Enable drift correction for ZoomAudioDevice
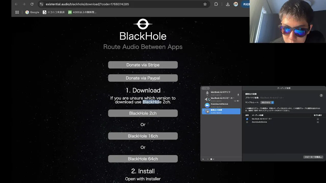This screenshot has width=326, height=183. (318, 122)
